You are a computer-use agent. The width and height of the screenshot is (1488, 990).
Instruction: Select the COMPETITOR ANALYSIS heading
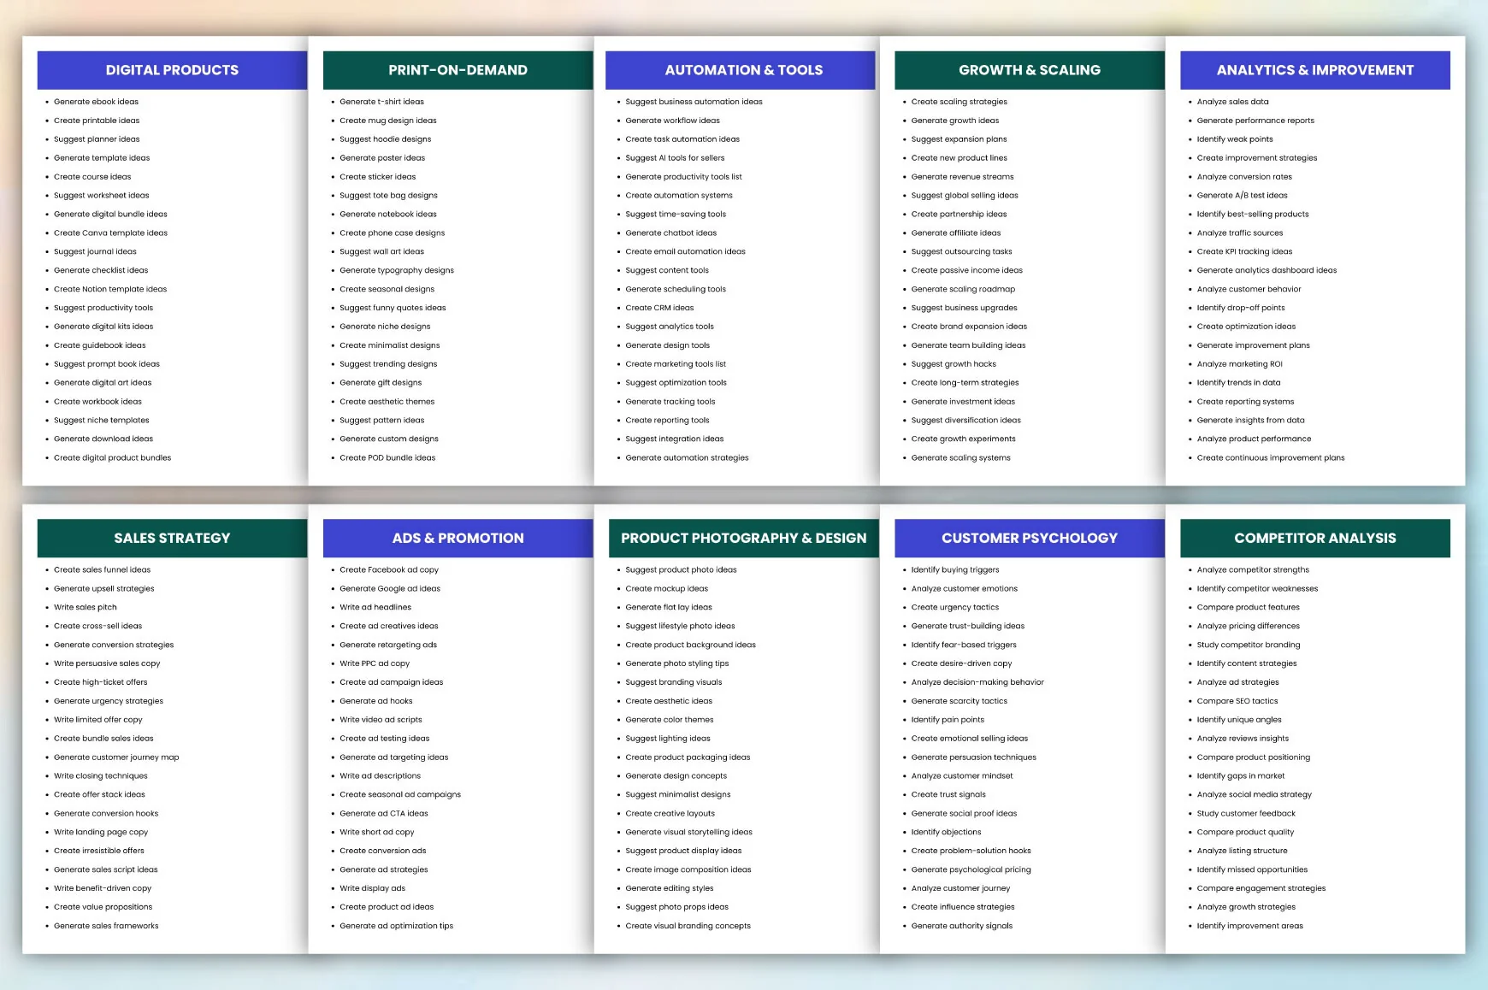pos(1315,538)
